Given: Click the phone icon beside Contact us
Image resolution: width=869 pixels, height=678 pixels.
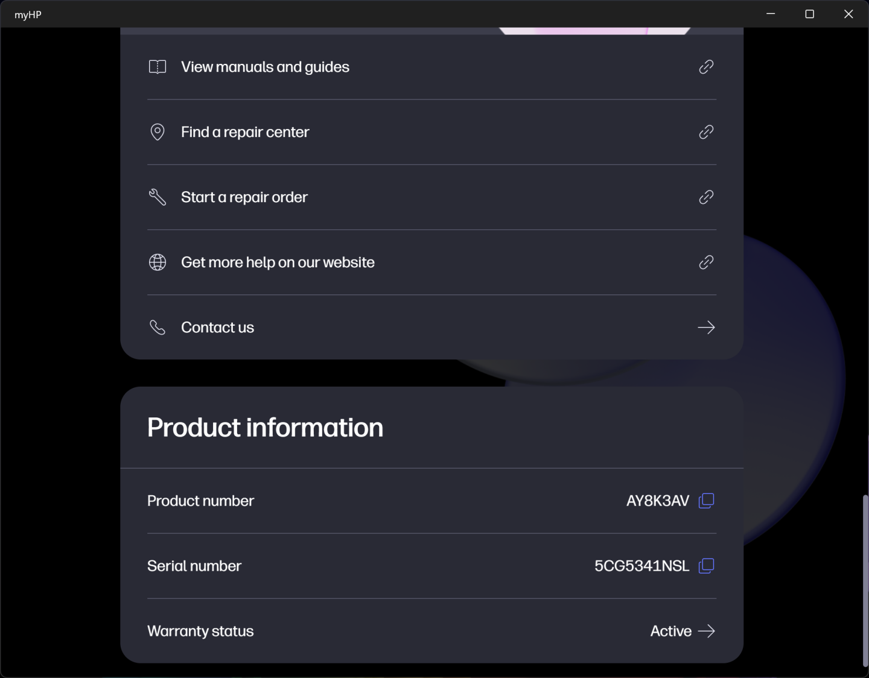Looking at the screenshot, I should pyautogui.click(x=158, y=328).
